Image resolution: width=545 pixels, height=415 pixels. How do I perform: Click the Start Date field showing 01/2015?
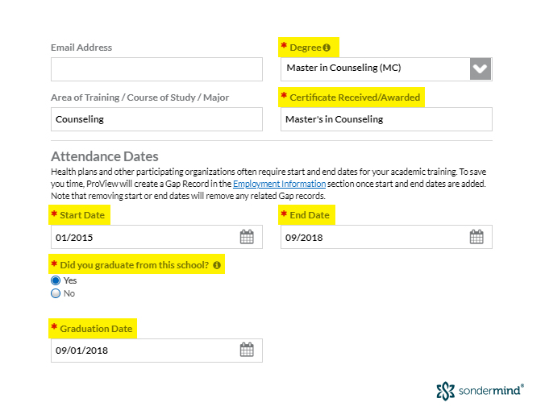click(x=156, y=237)
